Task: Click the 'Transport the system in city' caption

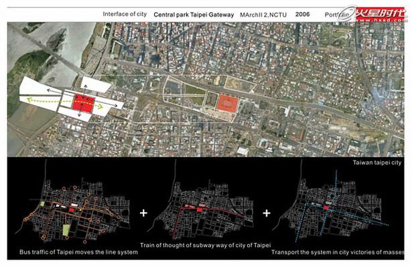Action: pyautogui.click(x=338, y=252)
